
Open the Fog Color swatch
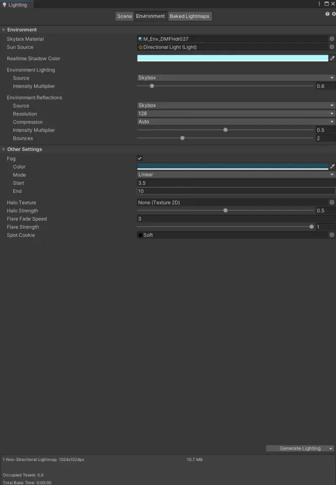[x=233, y=166]
